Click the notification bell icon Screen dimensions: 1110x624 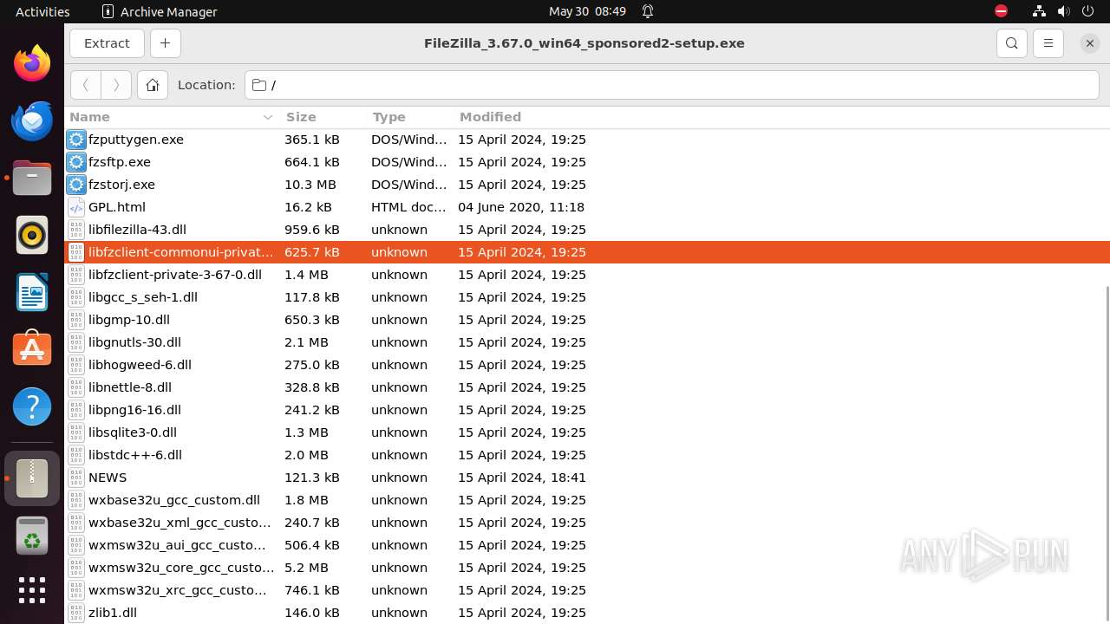click(x=648, y=11)
